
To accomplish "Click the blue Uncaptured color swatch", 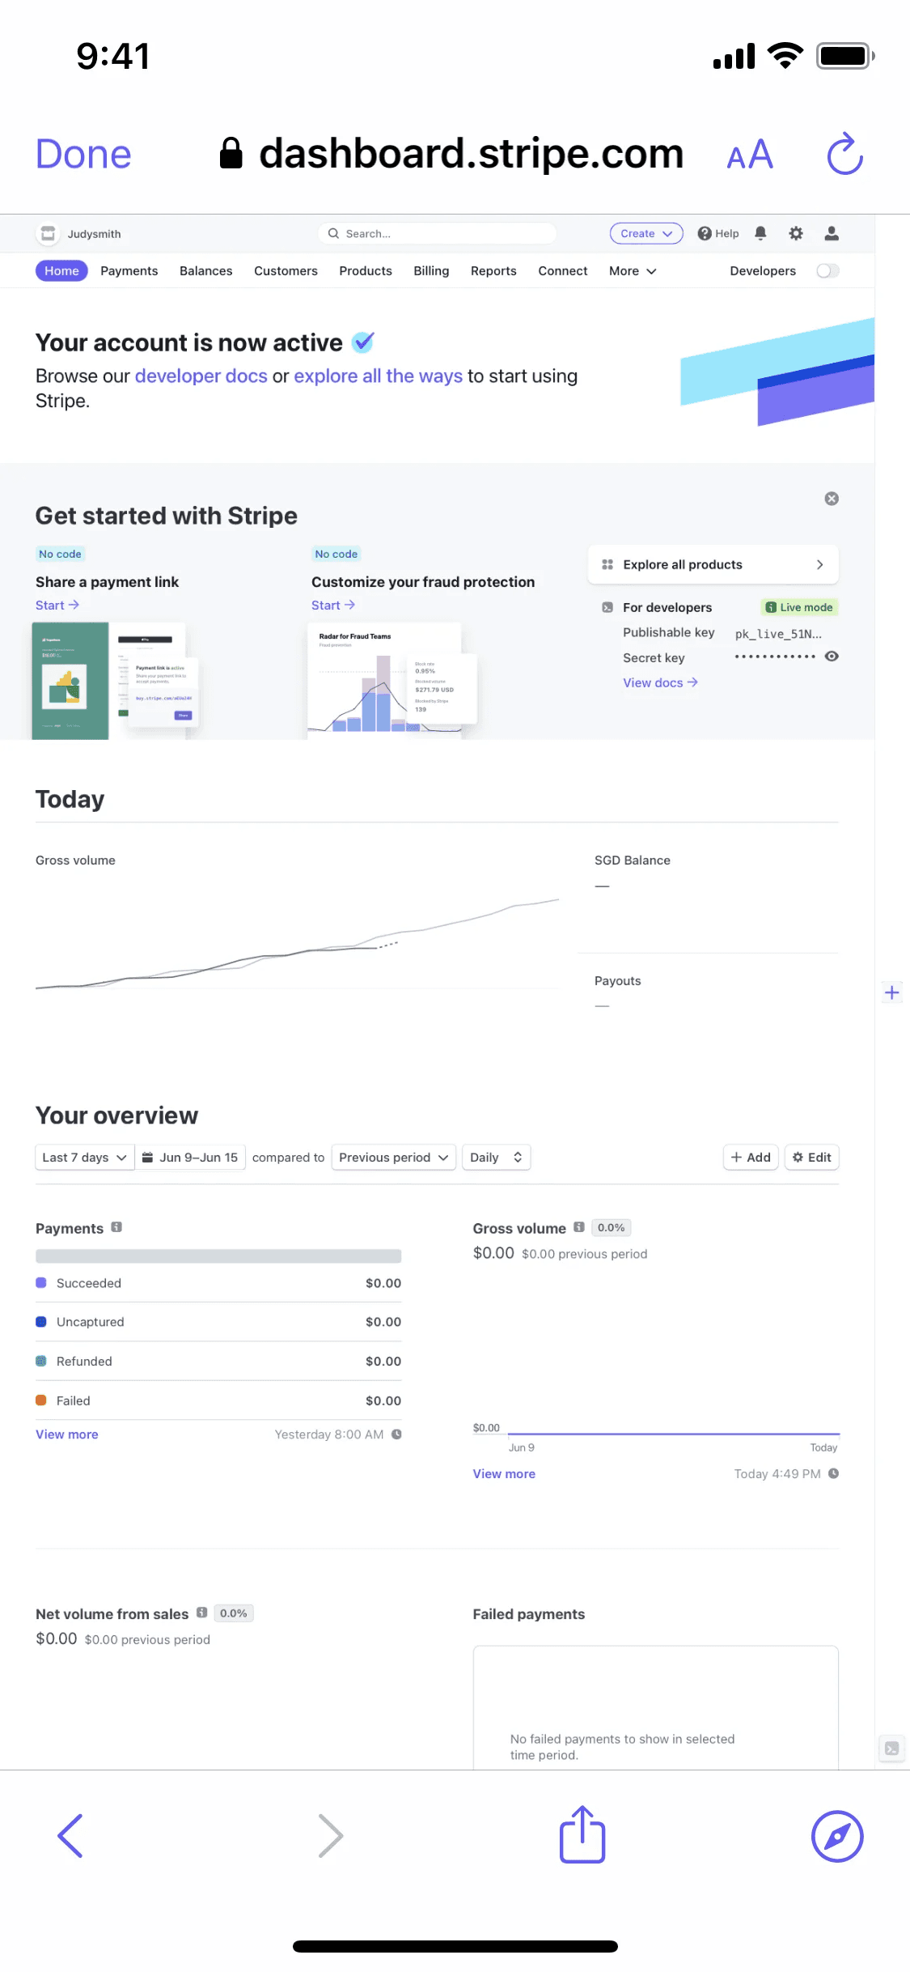I will tap(41, 1322).
